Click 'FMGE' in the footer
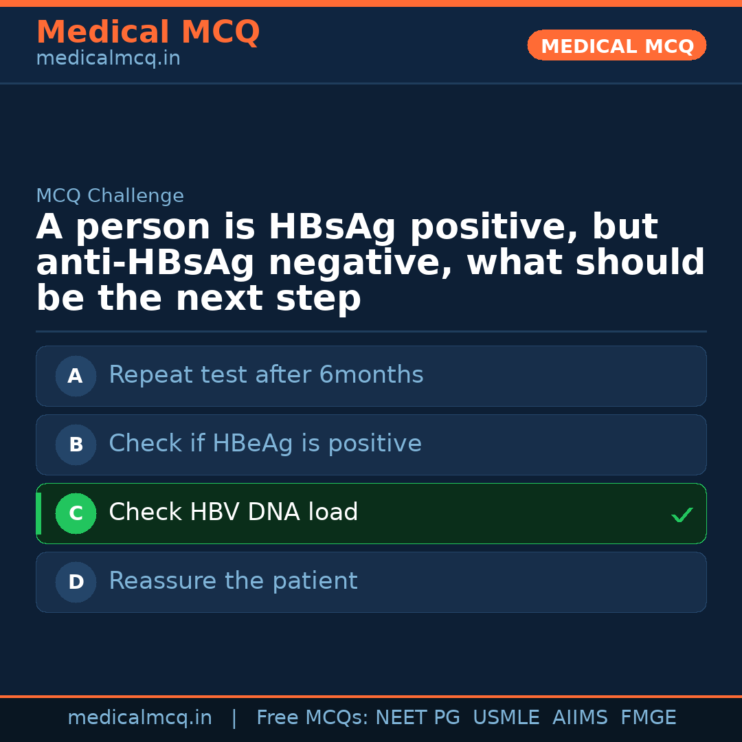 pos(648,718)
